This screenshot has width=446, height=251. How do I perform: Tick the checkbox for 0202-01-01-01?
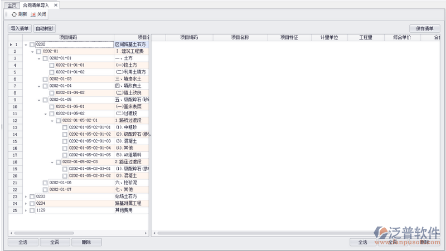pos(52,65)
